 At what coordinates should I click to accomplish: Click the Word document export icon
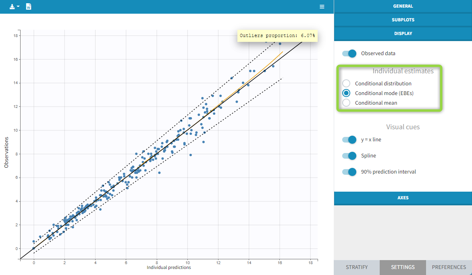[x=29, y=7]
